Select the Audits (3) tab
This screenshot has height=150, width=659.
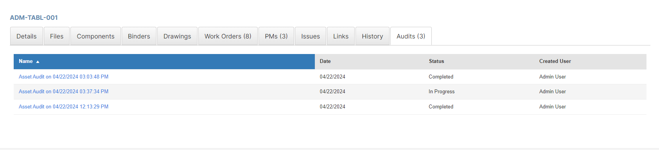coord(411,36)
